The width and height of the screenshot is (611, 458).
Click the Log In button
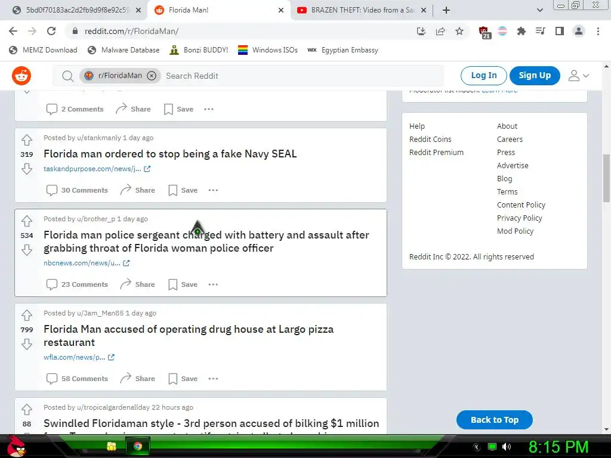(x=483, y=76)
